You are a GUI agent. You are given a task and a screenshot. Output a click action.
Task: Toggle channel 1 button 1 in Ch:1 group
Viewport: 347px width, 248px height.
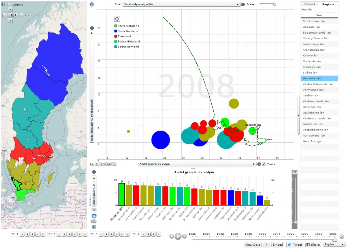pos(22,234)
